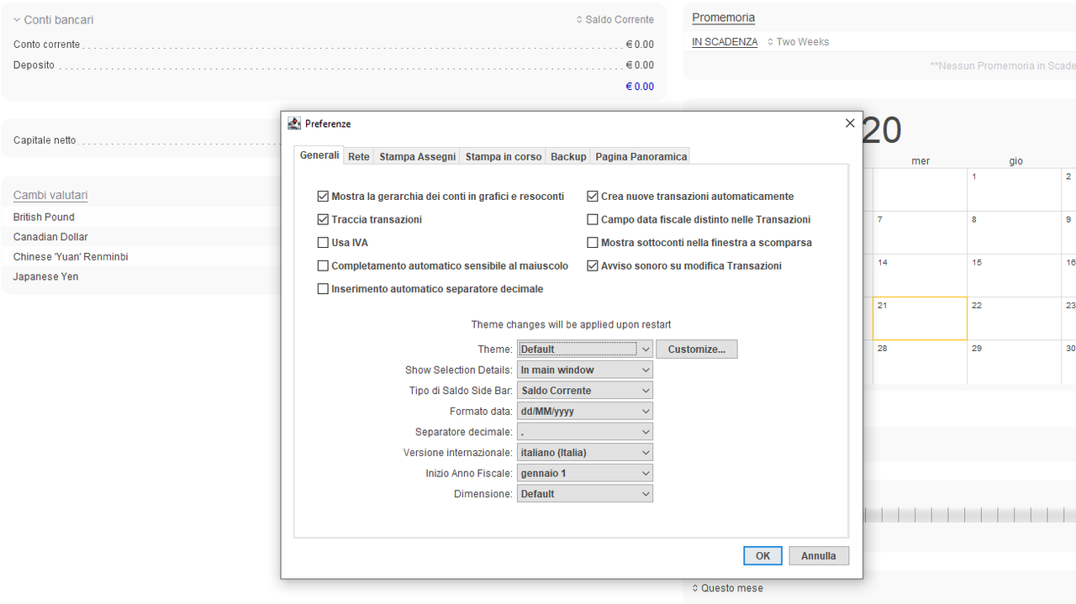Open the Promemoria heading link
The image size is (1076, 604).
[724, 18]
